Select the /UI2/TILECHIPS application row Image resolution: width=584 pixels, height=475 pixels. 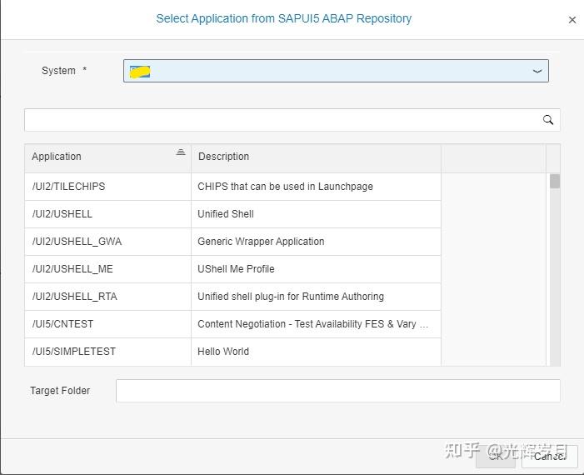pos(69,187)
